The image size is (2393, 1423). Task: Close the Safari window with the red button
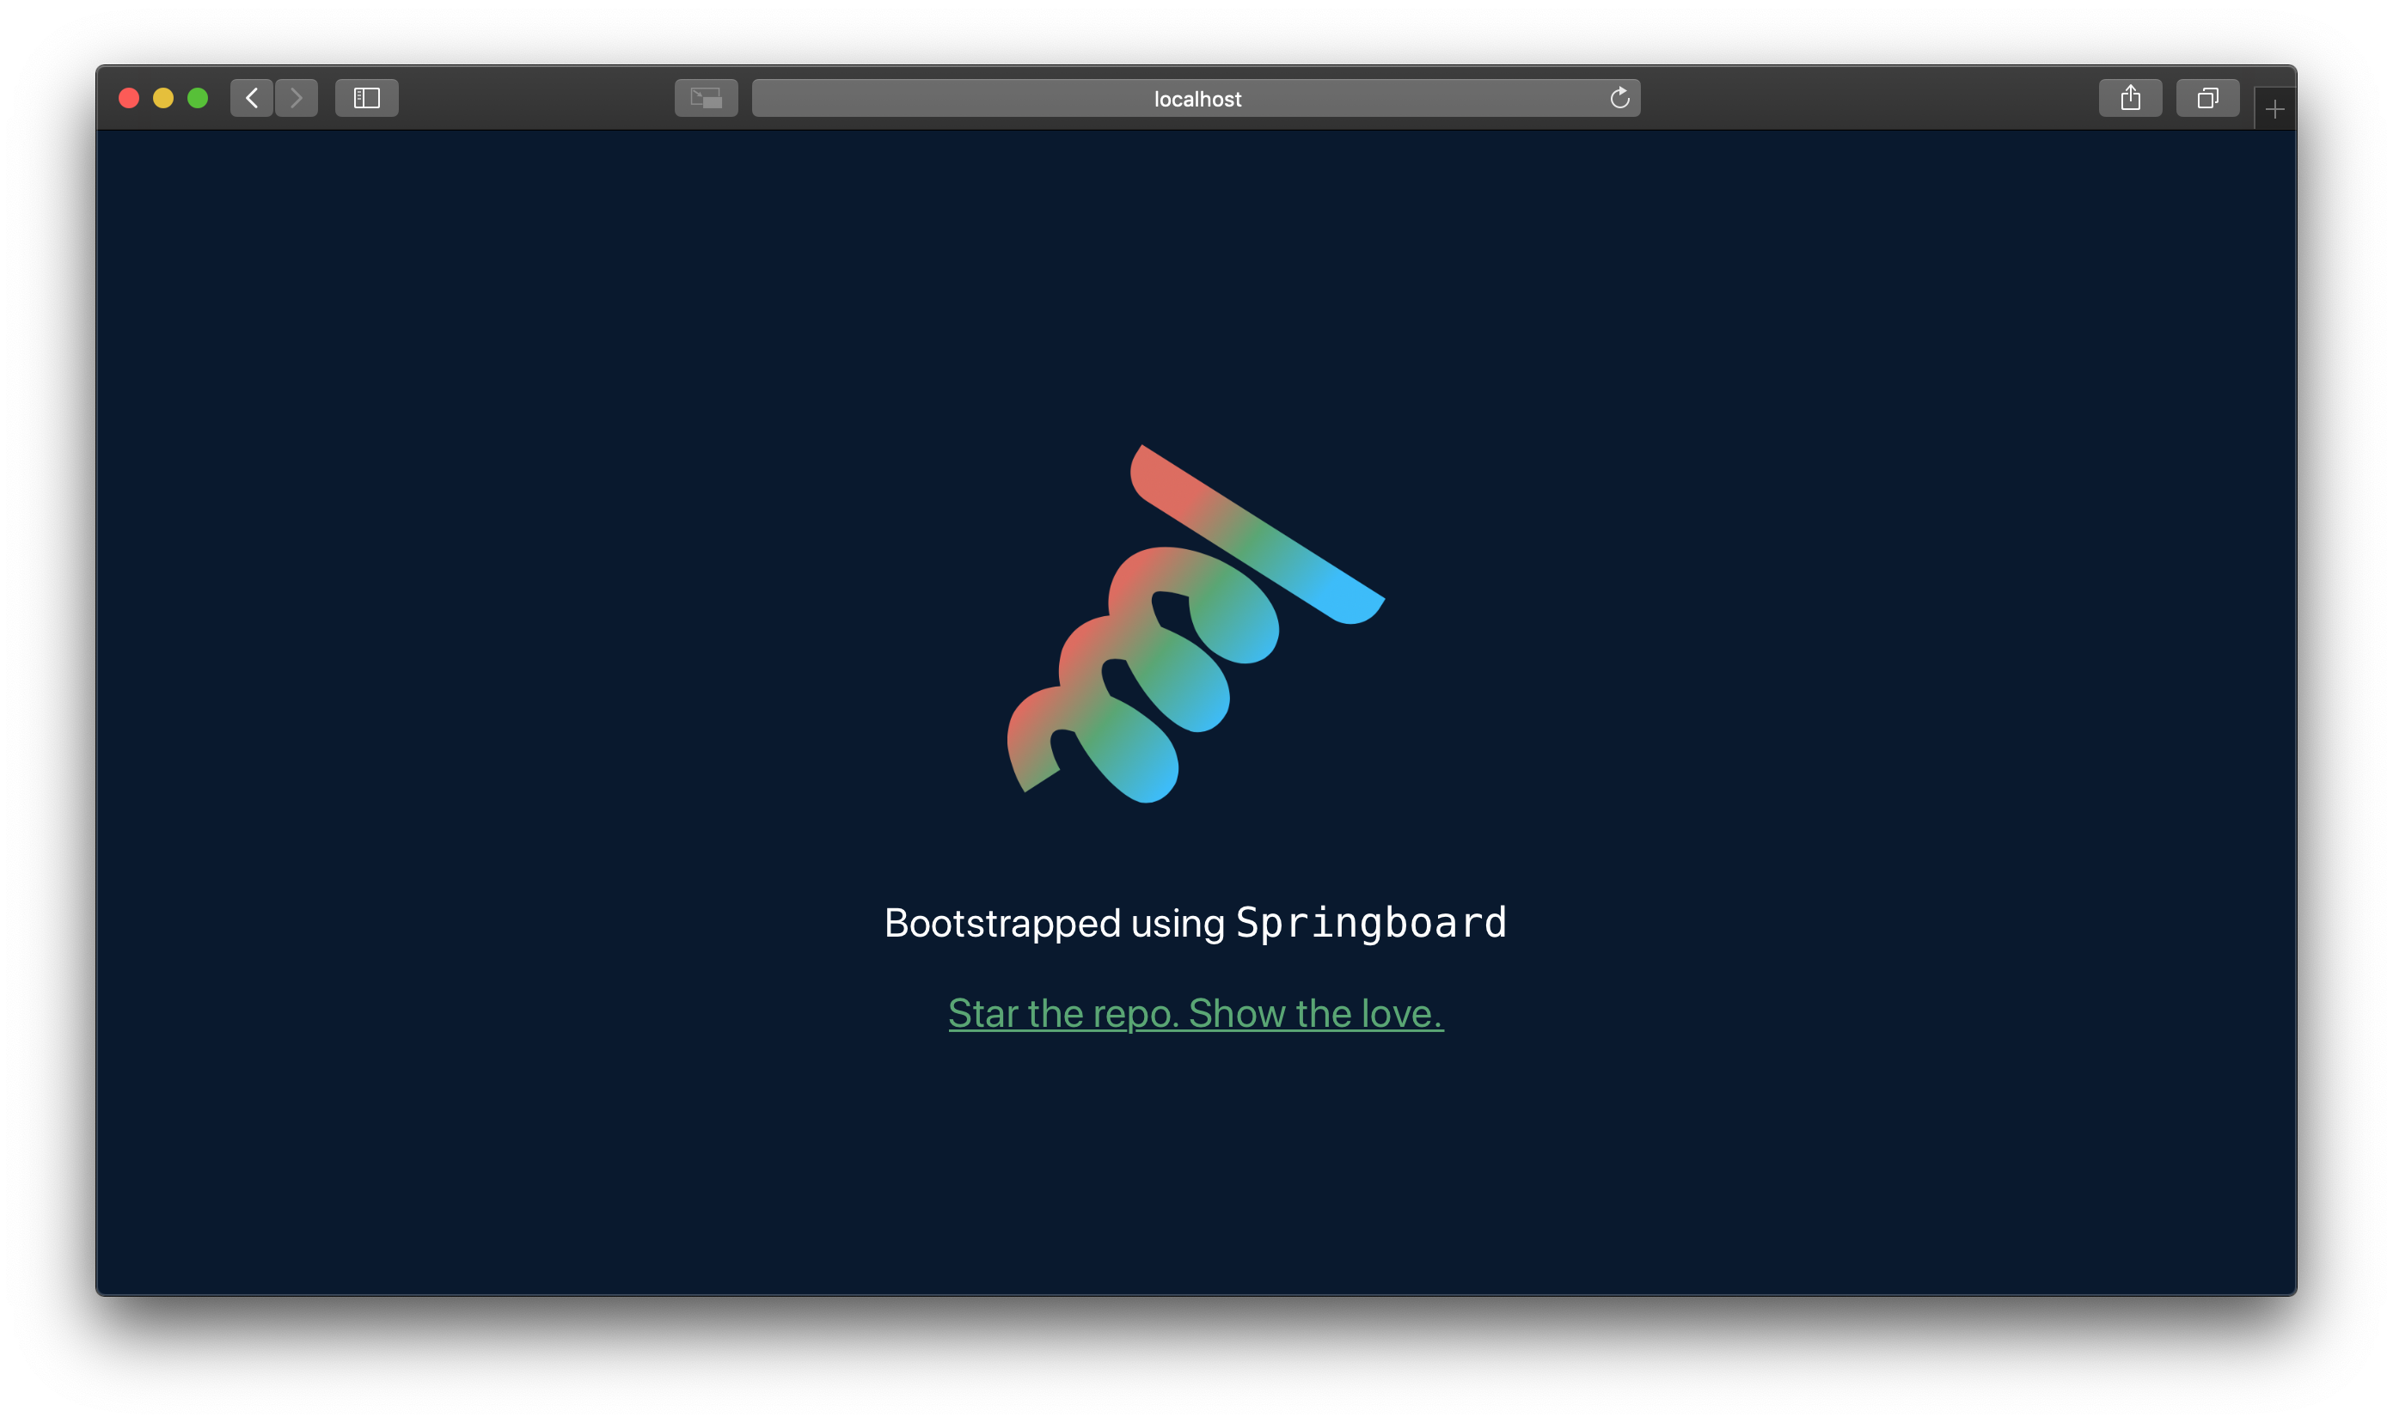(129, 98)
